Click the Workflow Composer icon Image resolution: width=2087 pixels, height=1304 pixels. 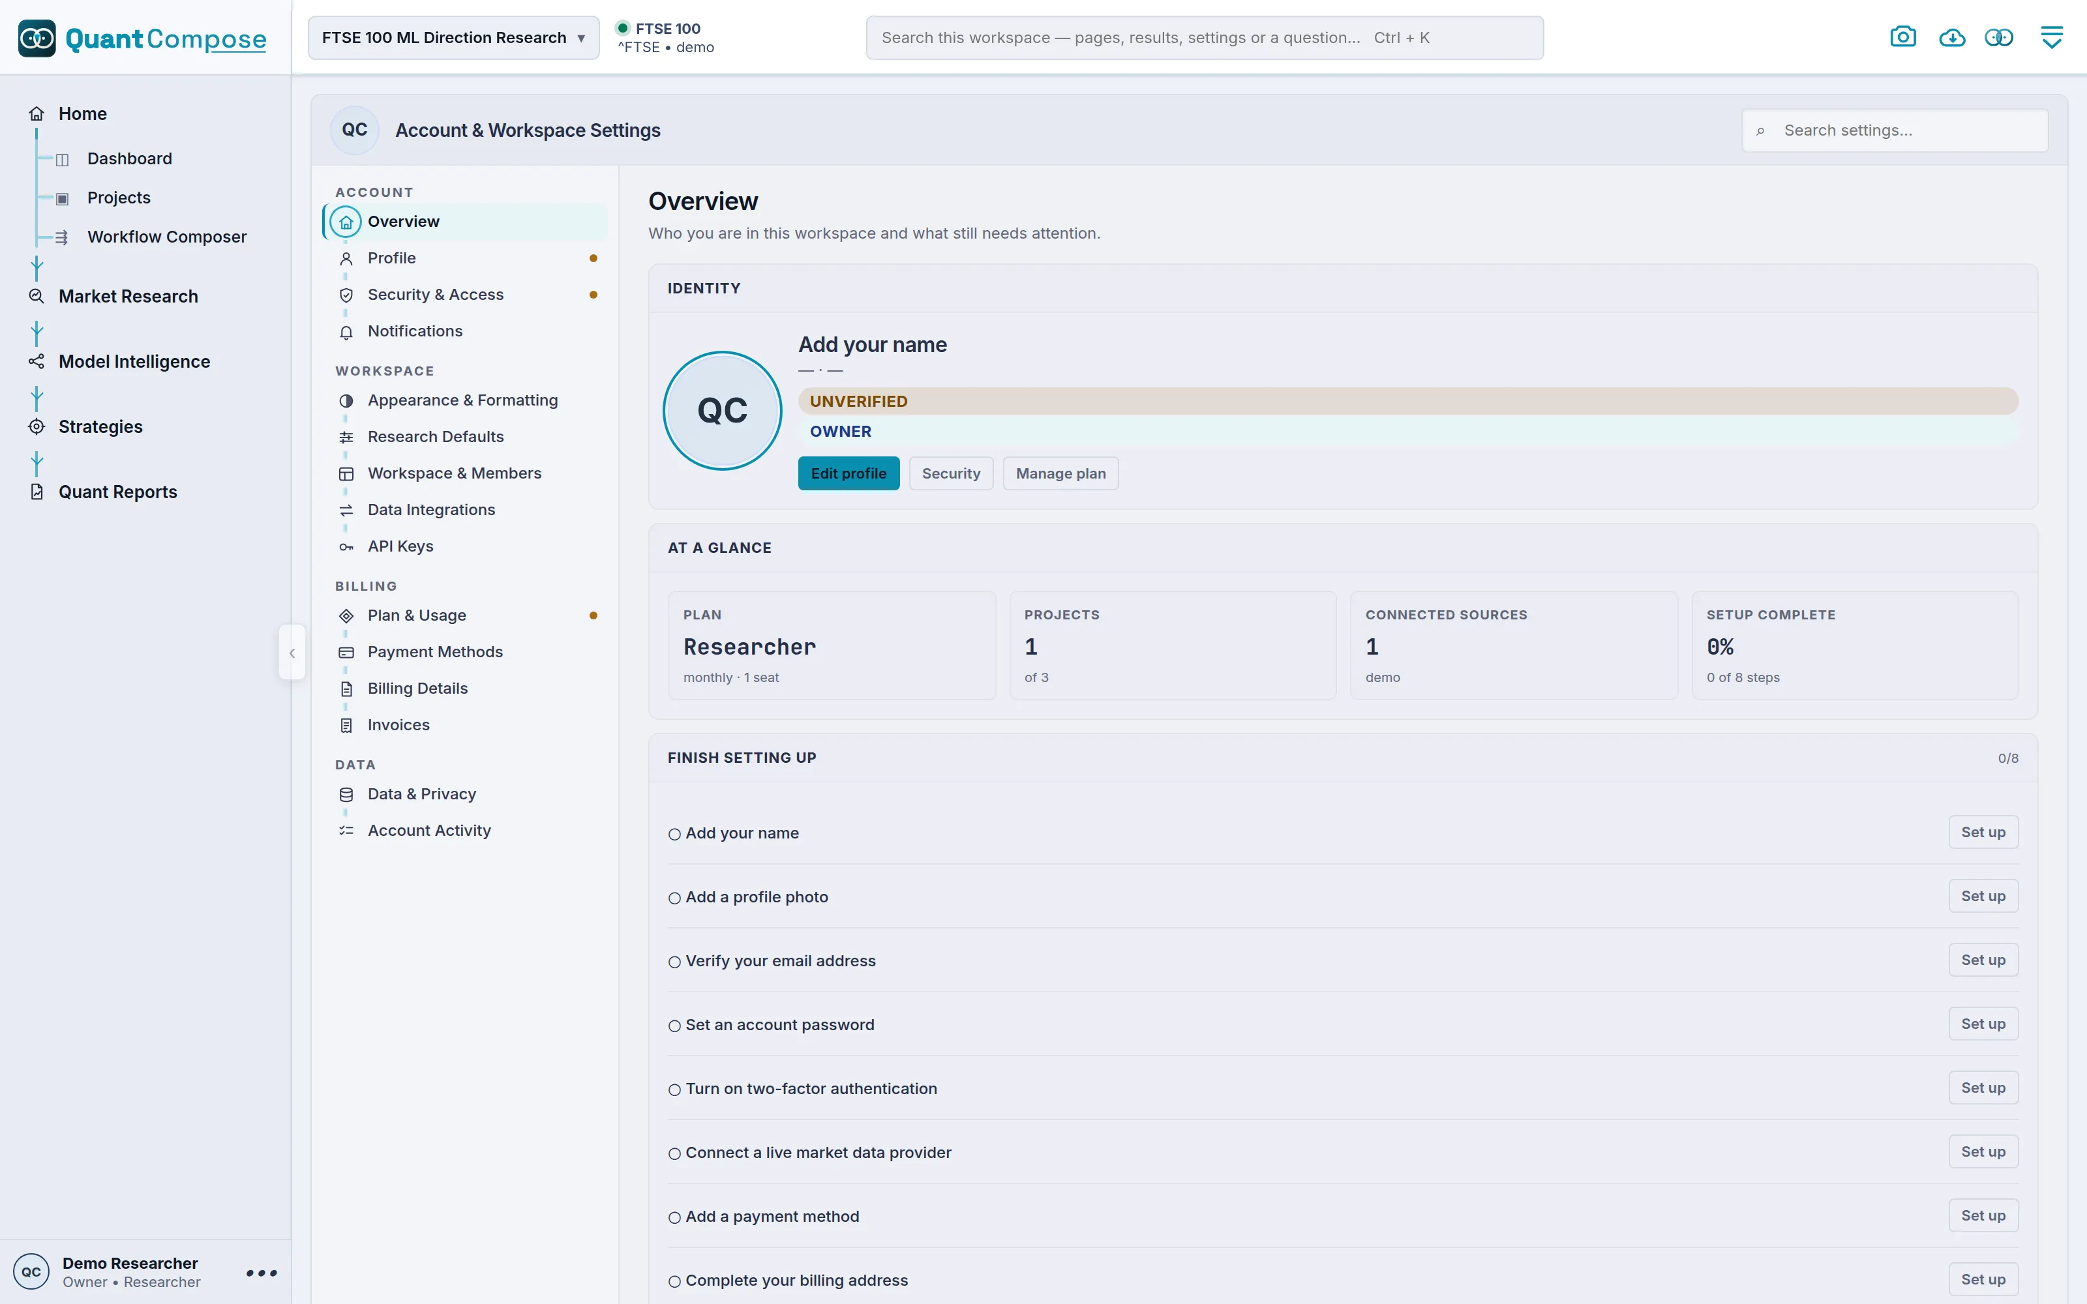pyautogui.click(x=62, y=237)
